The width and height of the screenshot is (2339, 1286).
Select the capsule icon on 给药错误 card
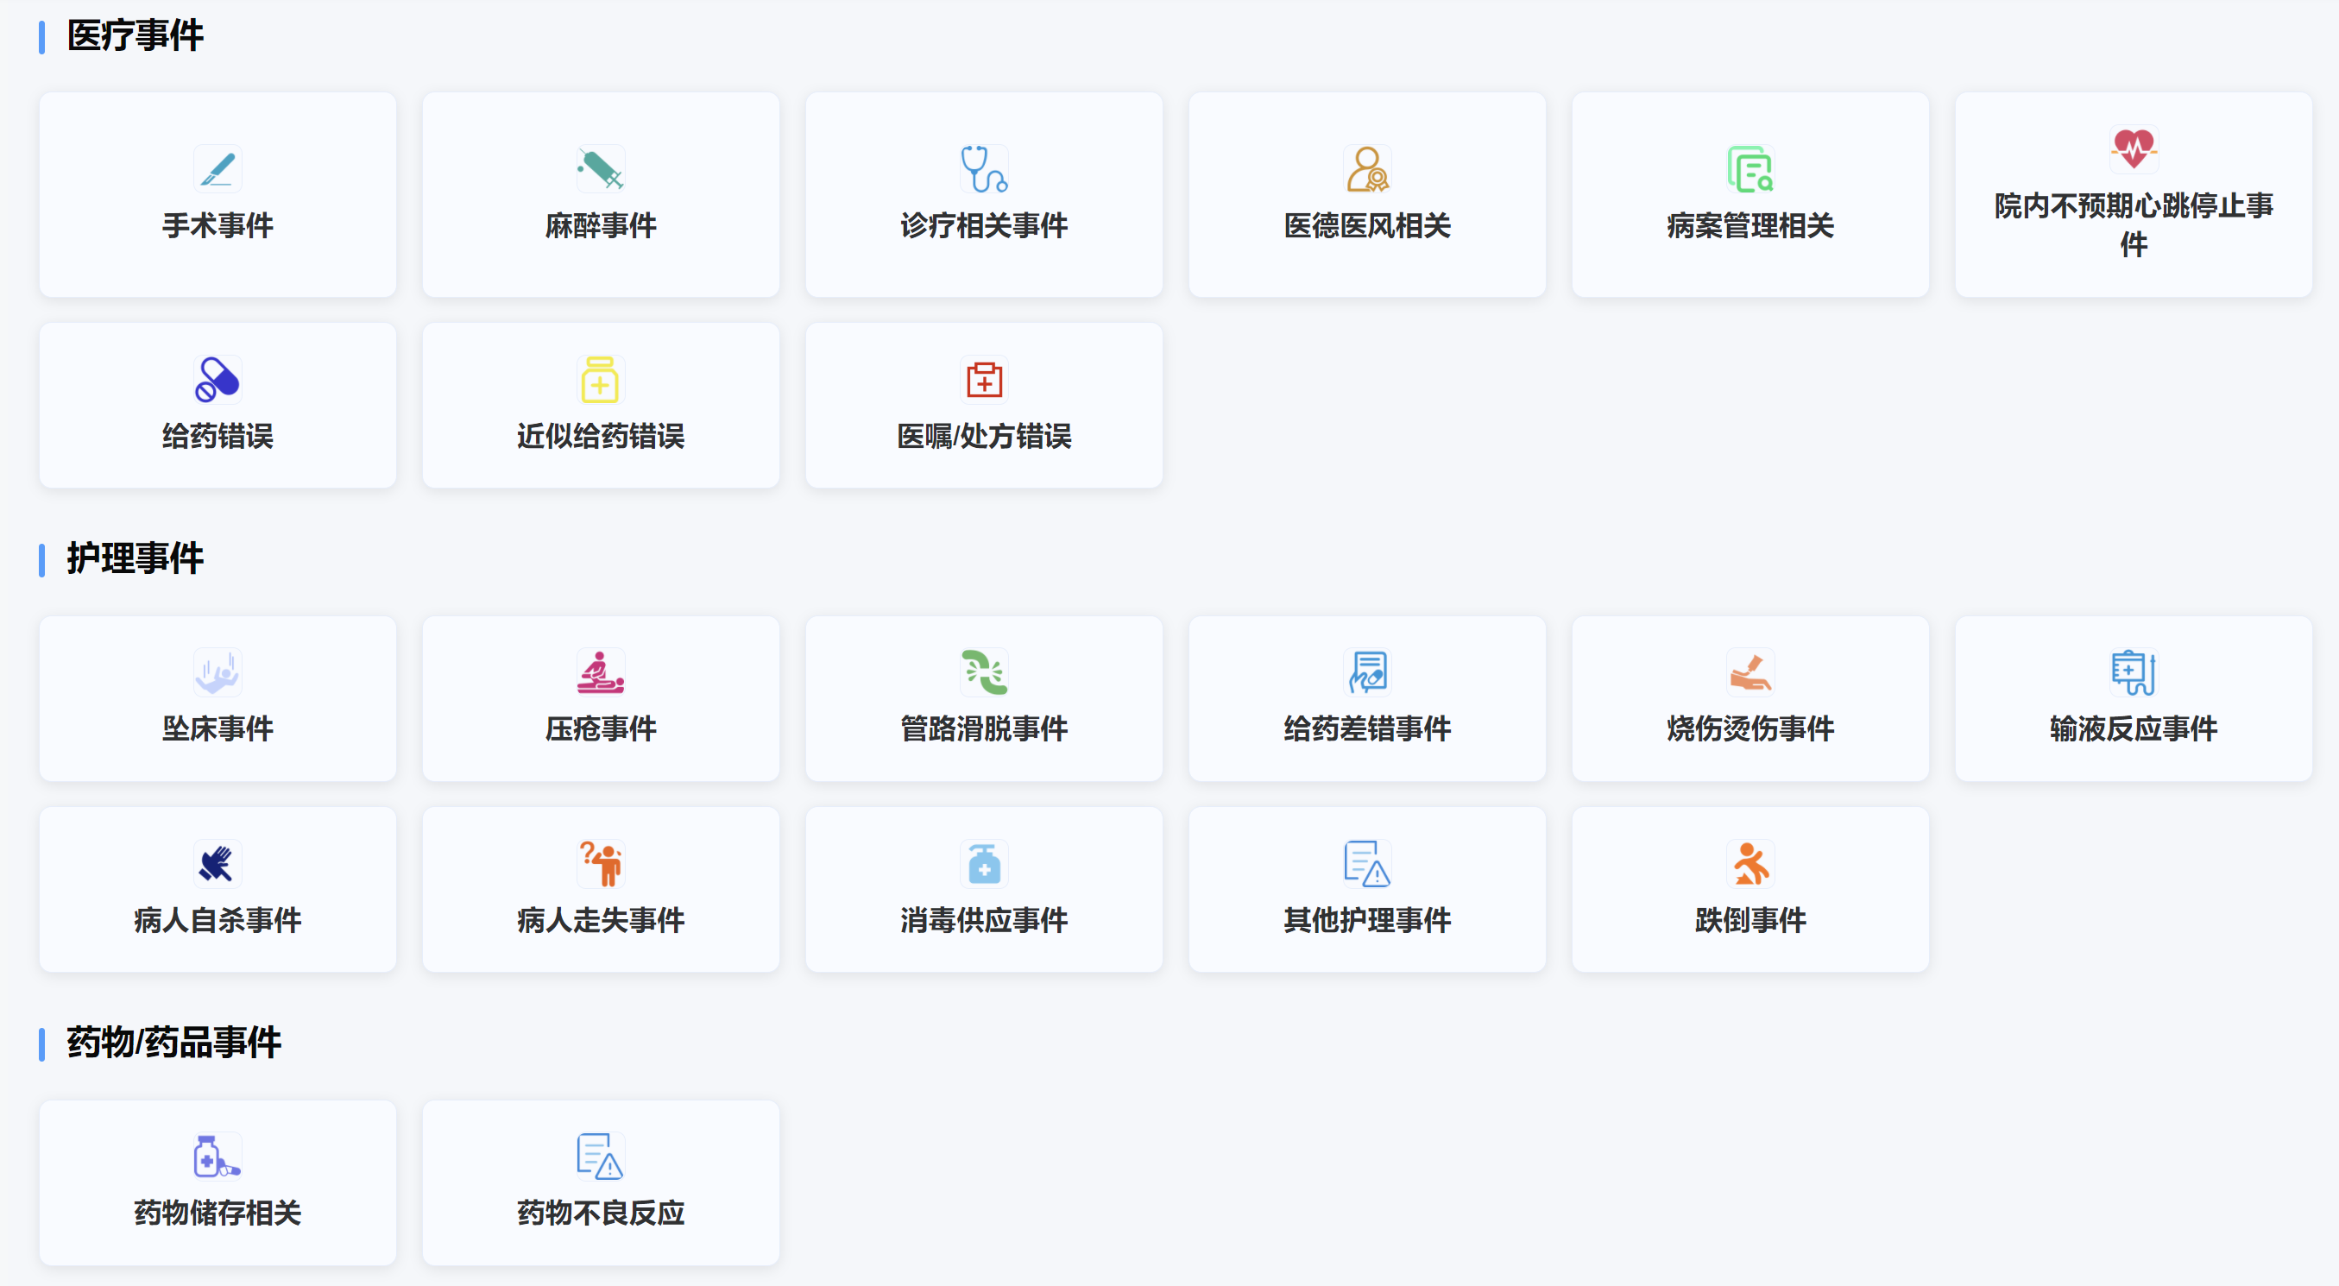(217, 379)
